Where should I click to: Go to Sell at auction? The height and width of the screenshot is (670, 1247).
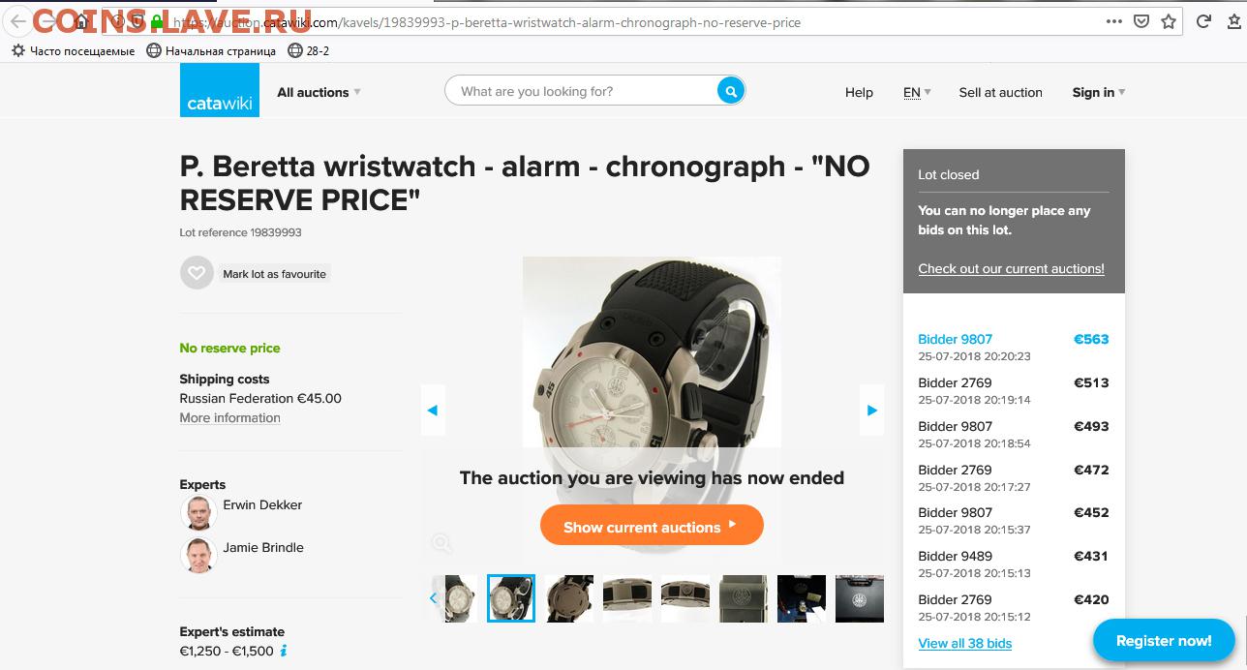tap(1000, 92)
